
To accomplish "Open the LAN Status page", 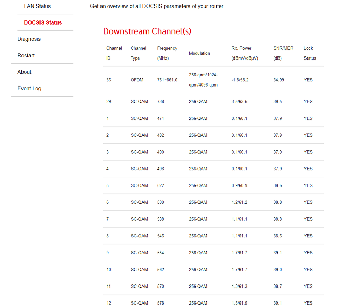I will [x=37, y=6].
